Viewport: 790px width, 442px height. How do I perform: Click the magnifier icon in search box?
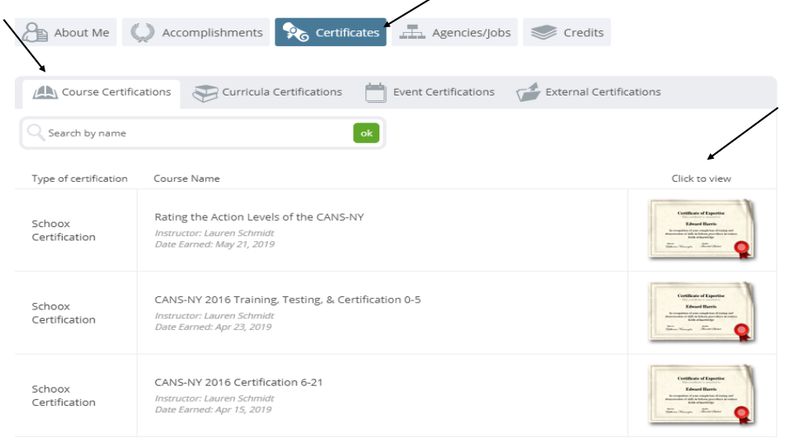pyautogui.click(x=35, y=133)
